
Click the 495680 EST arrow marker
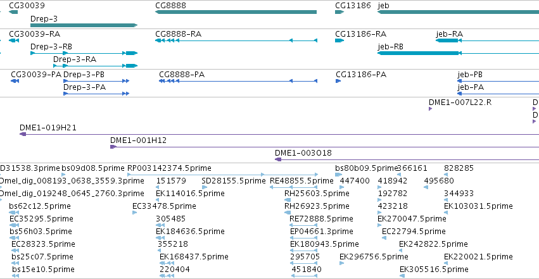point(426,187)
